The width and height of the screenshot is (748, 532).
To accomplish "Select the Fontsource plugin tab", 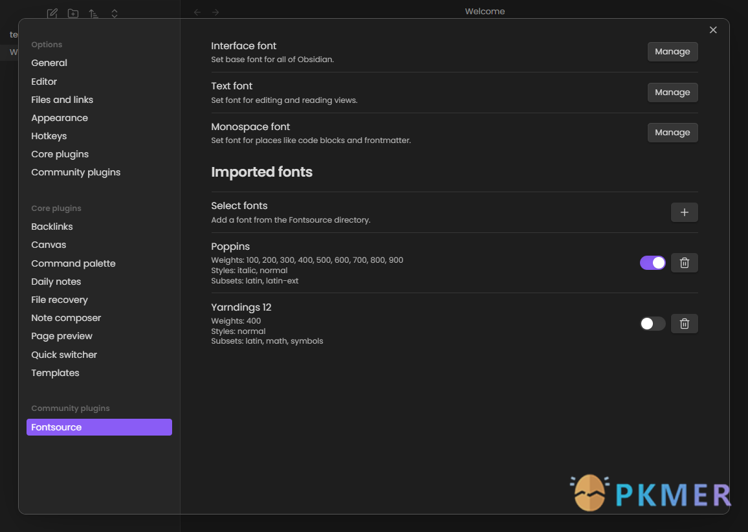I will [99, 427].
